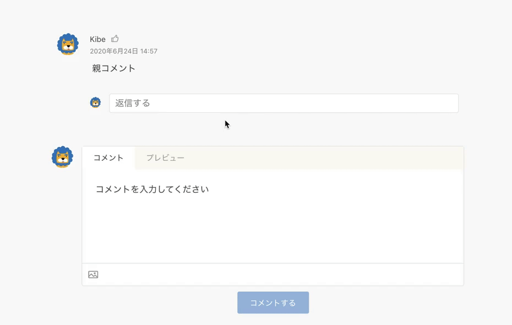Switch to the プレビュー tab
512x325 pixels.
165,158
